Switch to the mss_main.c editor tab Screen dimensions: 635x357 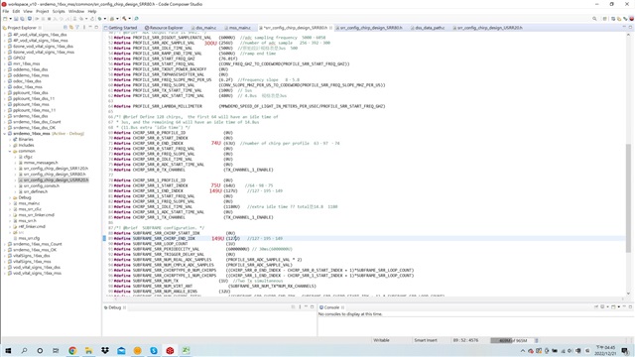click(x=238, y=28)
